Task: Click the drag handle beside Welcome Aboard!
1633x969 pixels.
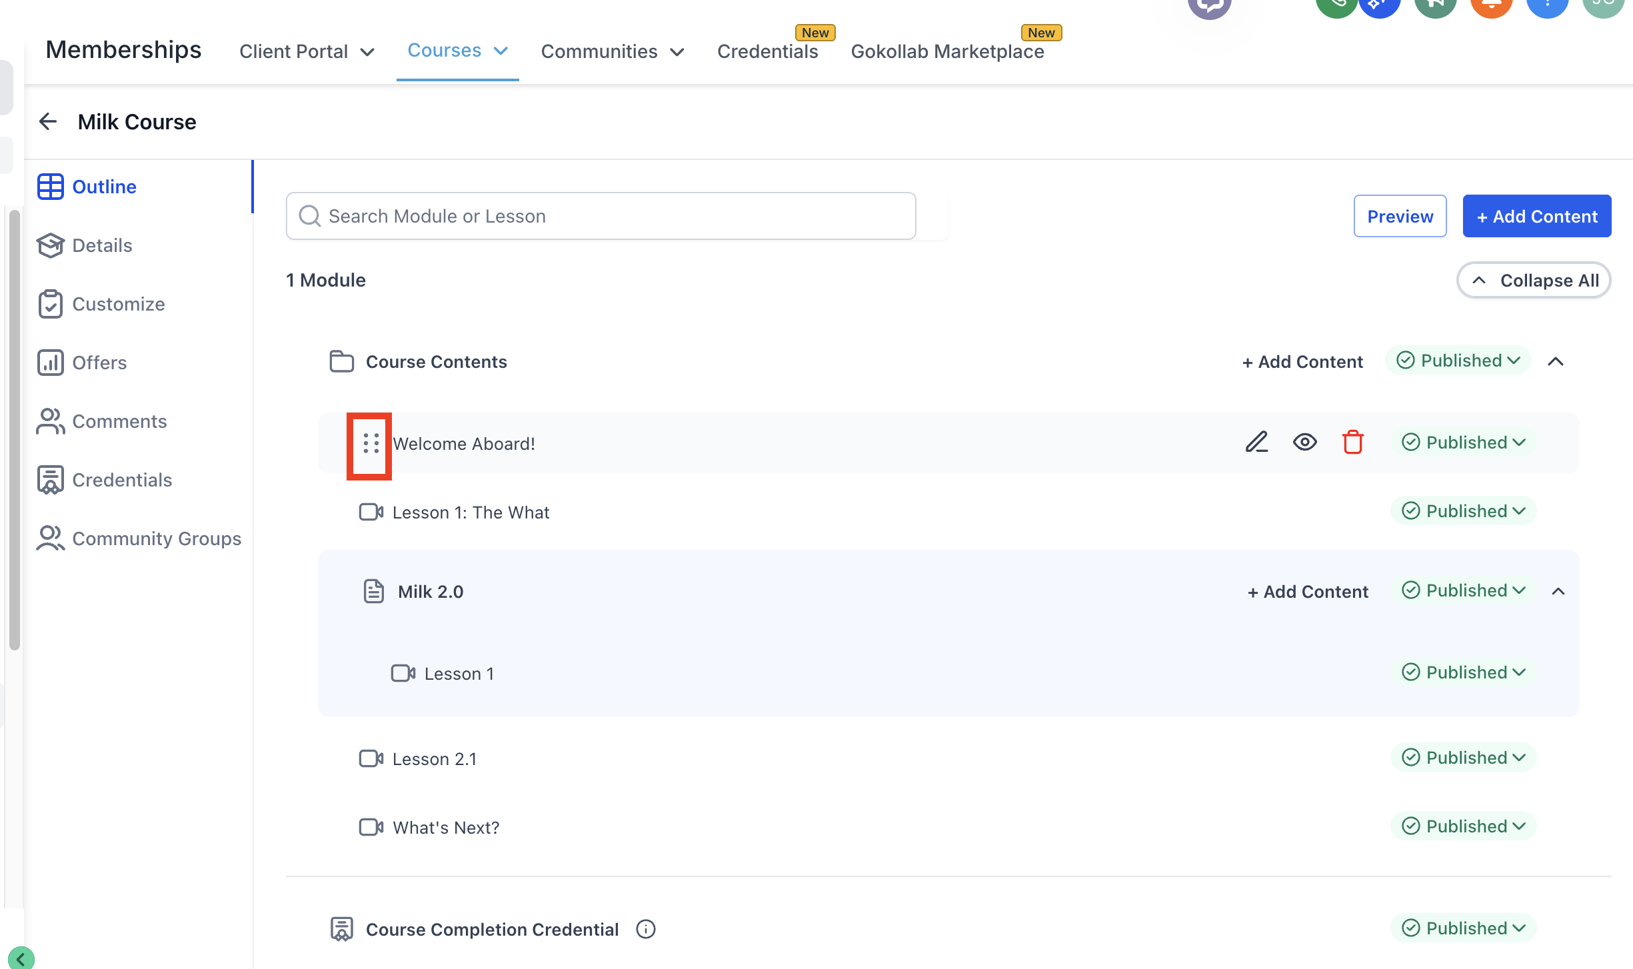Action: point(371,444)
